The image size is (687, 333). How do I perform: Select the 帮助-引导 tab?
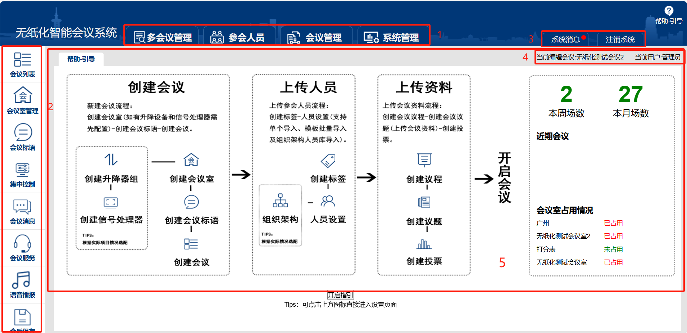[x=81, y=59]
